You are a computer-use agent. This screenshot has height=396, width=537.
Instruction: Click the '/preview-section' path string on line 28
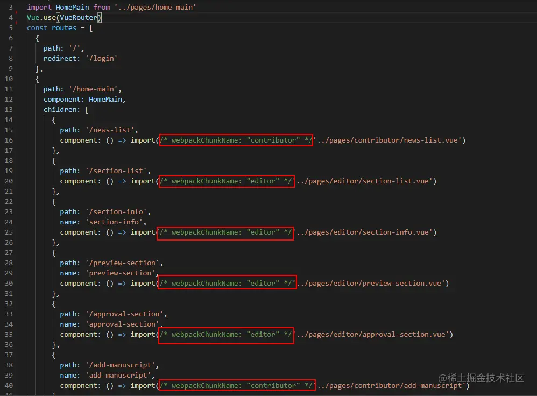[122, 263]
